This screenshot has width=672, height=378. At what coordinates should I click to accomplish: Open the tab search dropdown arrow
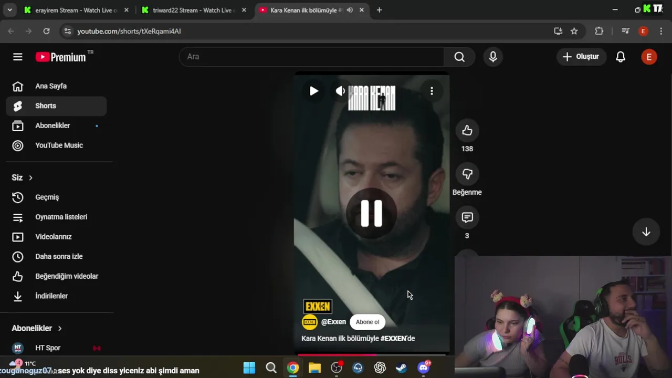(x=9, y=10)
